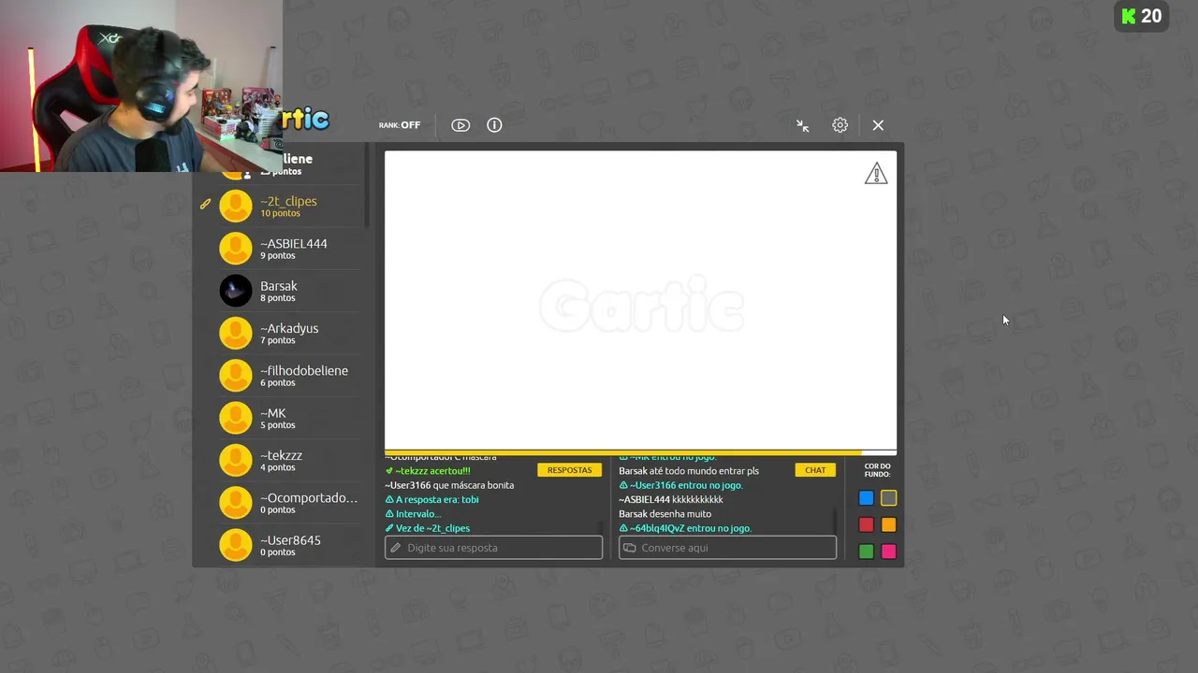The image size is (1198, 673).
Task: Toggle the RANK: OFF switch
Action: tap(400, 125)
